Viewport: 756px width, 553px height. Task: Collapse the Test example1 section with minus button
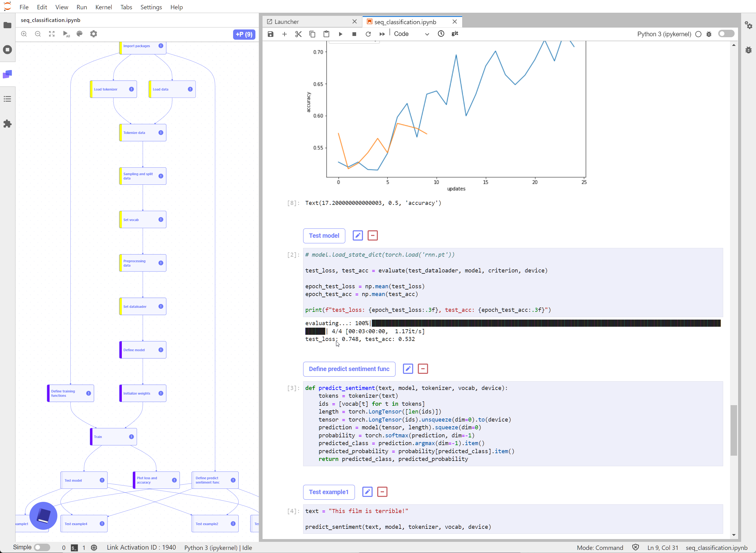coord(382,492)
